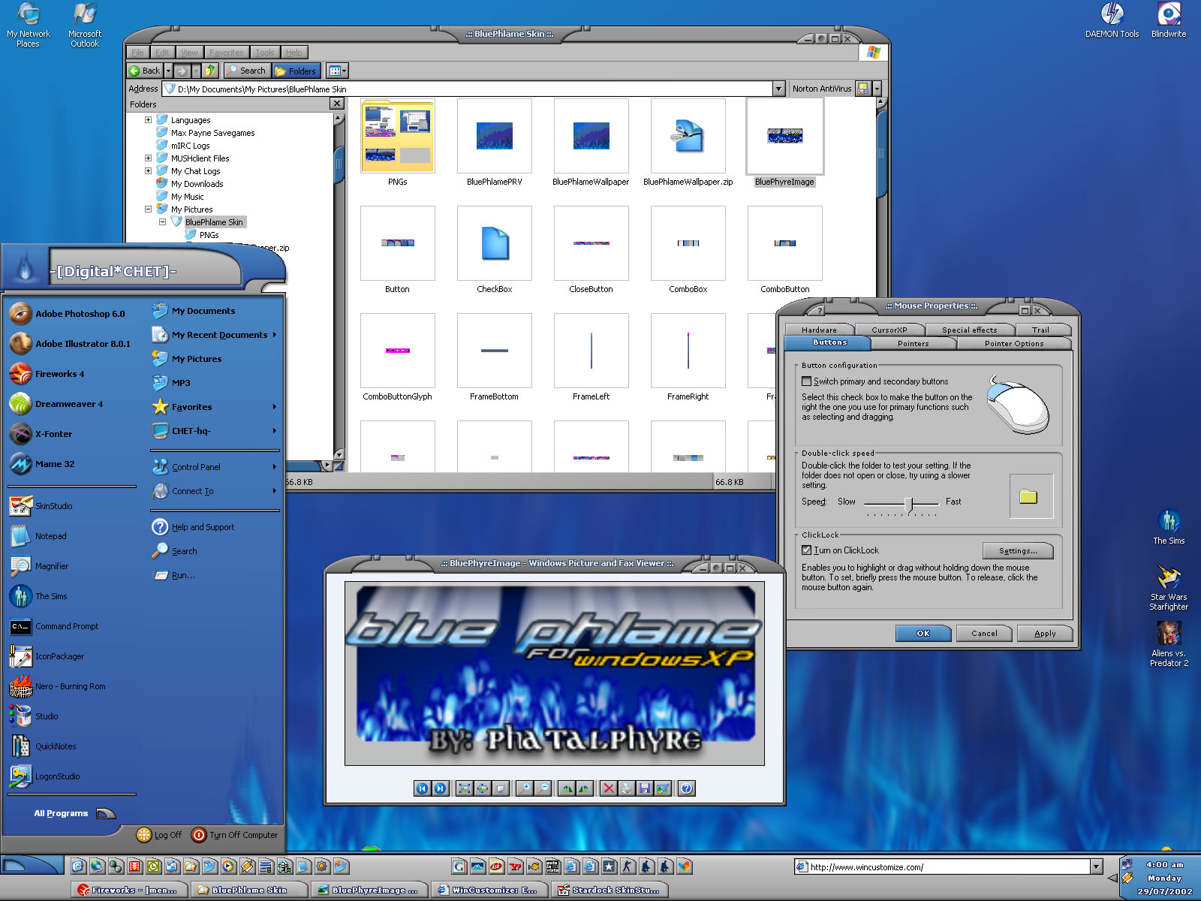
Task: Click Turn Off Computer button
Action: coord(235,835)
